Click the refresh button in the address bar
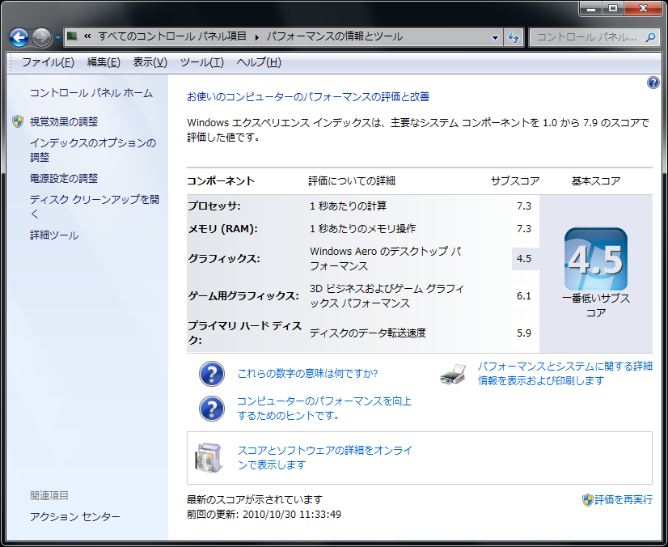 coord(514,36)
